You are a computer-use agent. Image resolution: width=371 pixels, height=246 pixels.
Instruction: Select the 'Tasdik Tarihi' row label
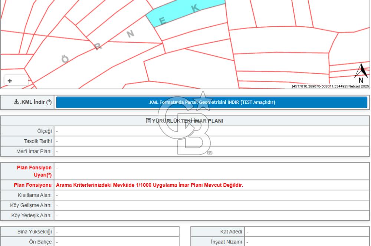click(37, 141)
